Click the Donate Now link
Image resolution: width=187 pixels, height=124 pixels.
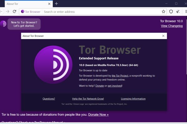(x=98, y=114)
